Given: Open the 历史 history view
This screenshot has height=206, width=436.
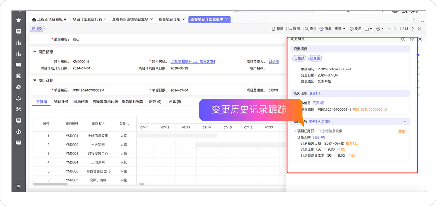Looking at the screenshot, I should [x=325, y=29].
